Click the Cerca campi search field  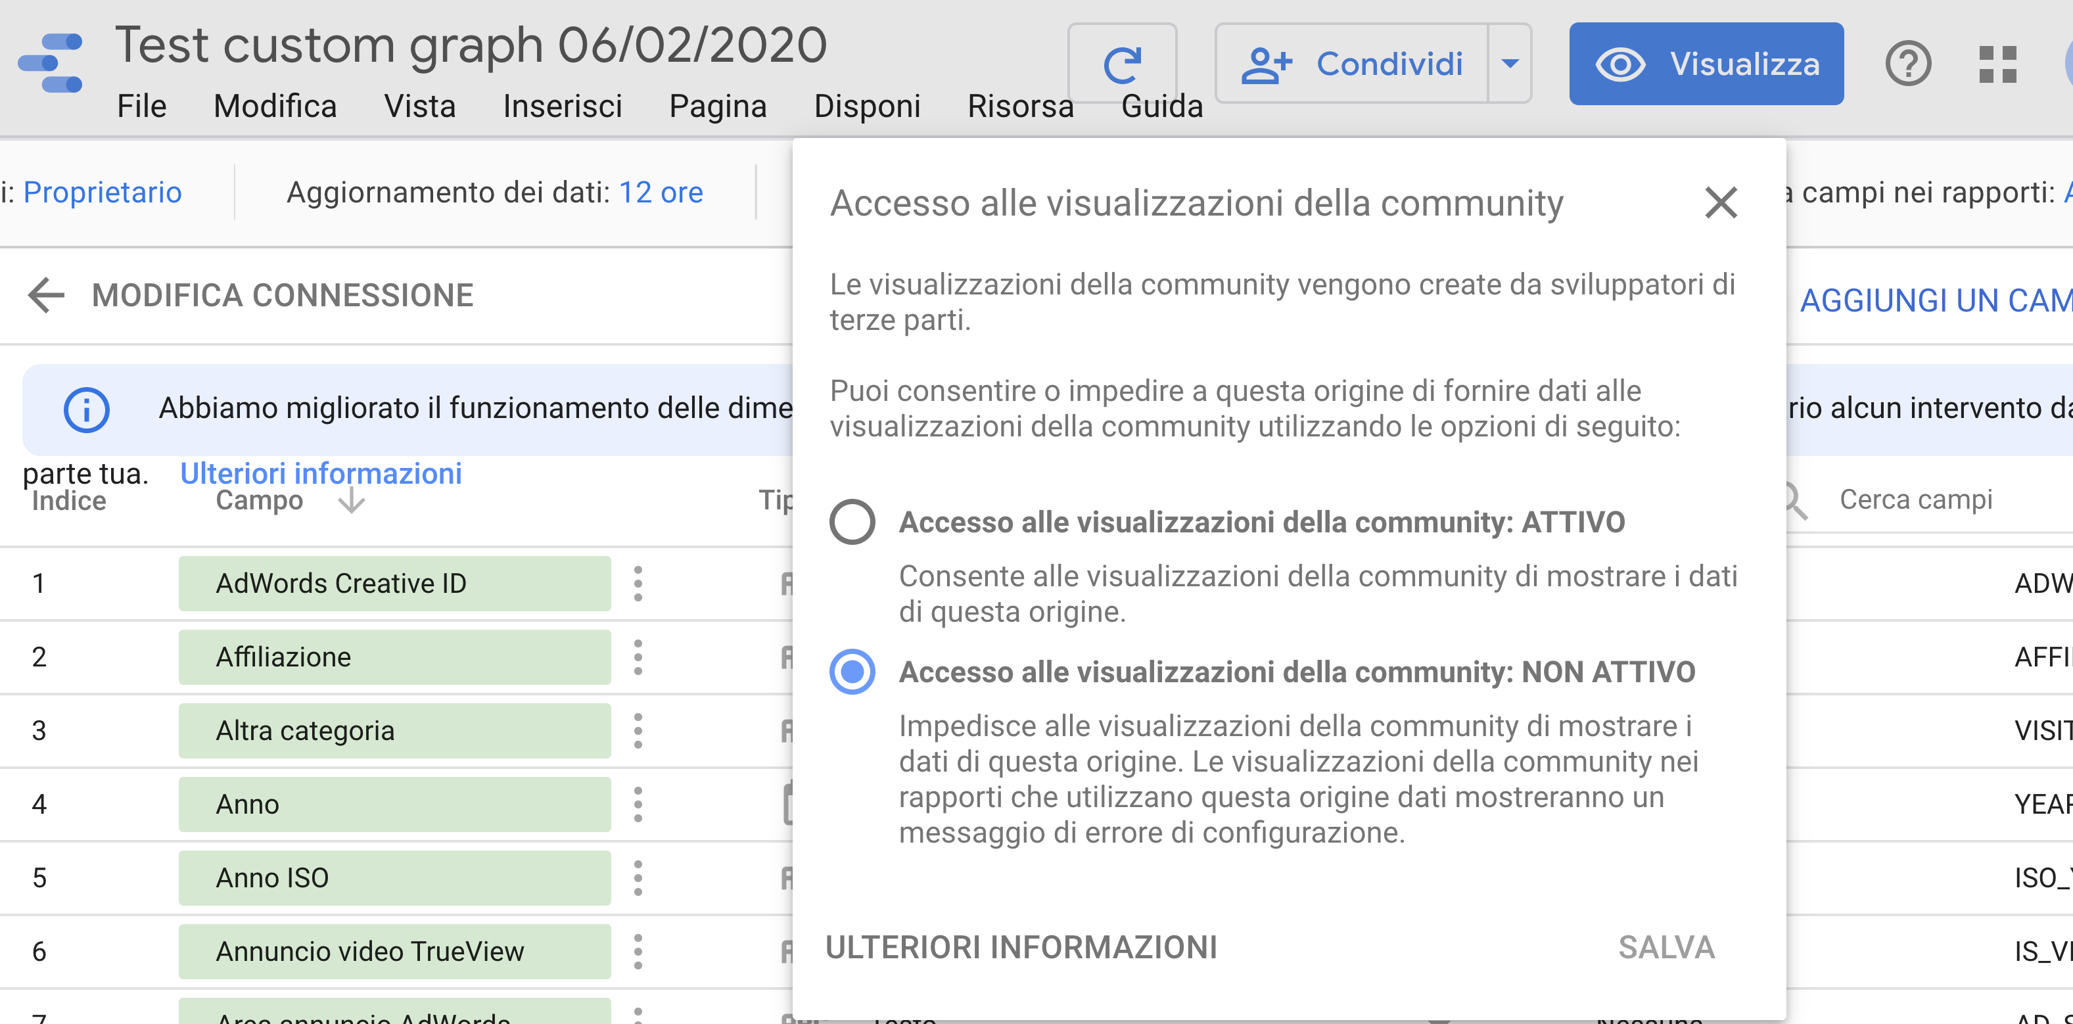click(1932, 500)
